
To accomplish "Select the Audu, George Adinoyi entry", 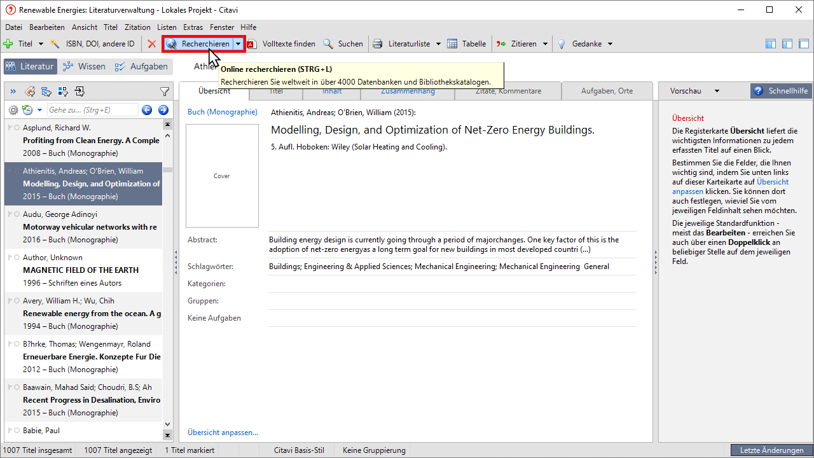I will [x=83, y=227].
